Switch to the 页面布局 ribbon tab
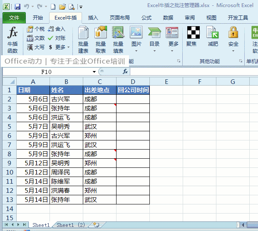 tap(119, 17)
